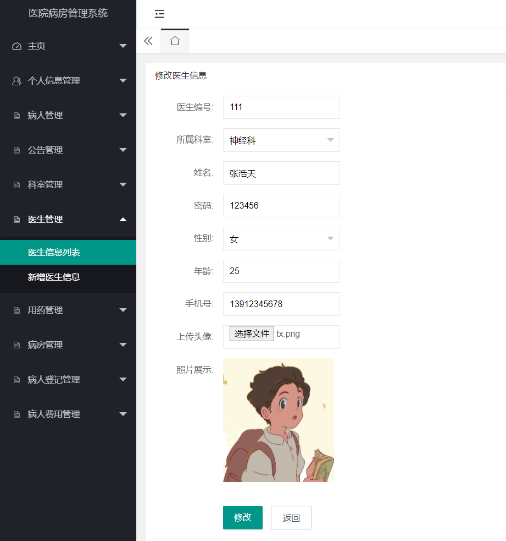The width and height of the screenshot is (506, 541).
Task: Expand the 公告管理 menu arrow
Action: click(123, 150)
